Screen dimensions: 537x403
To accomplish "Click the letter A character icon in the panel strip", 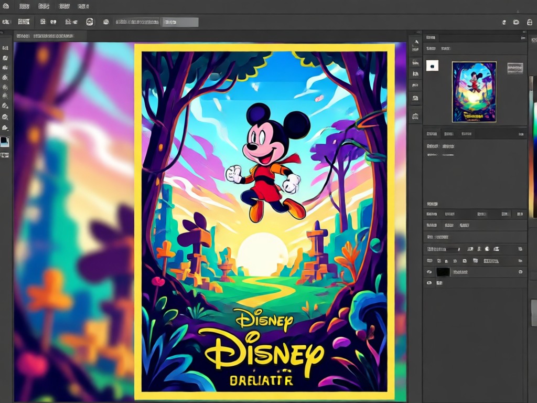I will point(416,42).
